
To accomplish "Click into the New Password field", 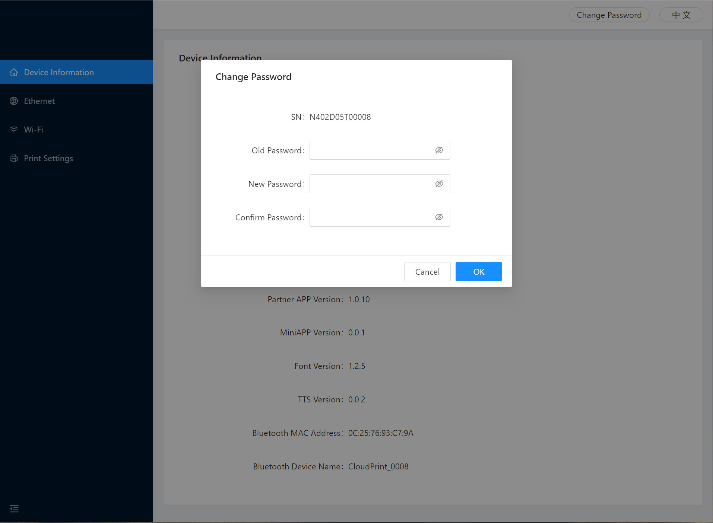I will click(371, 184).
